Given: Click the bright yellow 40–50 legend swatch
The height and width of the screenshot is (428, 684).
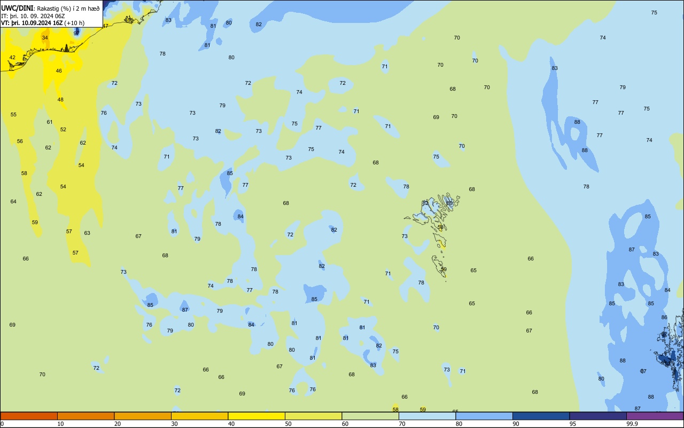Looking at the screenshot, I should click(x=256, y=416).
